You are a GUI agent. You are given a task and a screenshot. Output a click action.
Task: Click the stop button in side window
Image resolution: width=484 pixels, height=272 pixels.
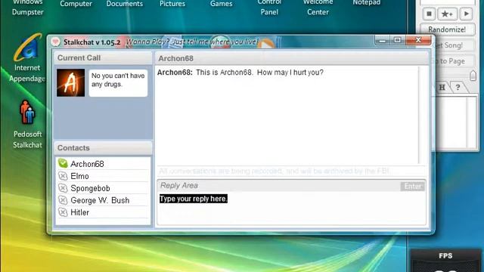(429, 14)
